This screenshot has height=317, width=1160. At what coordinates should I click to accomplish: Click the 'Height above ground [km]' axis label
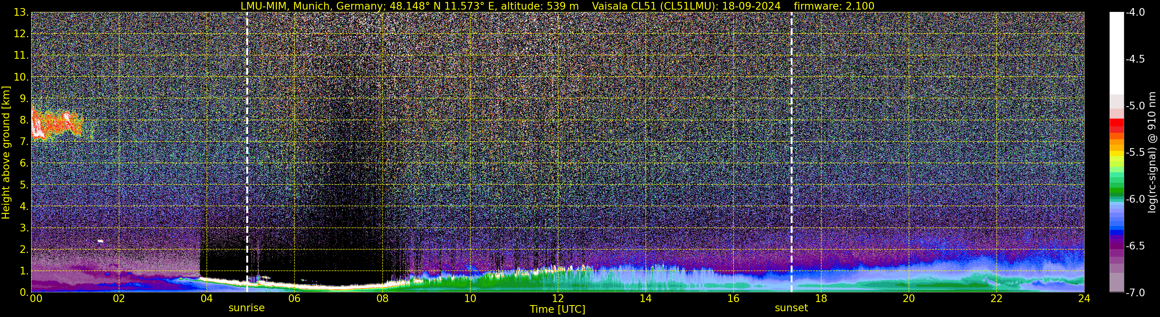[x=6, y=152]
